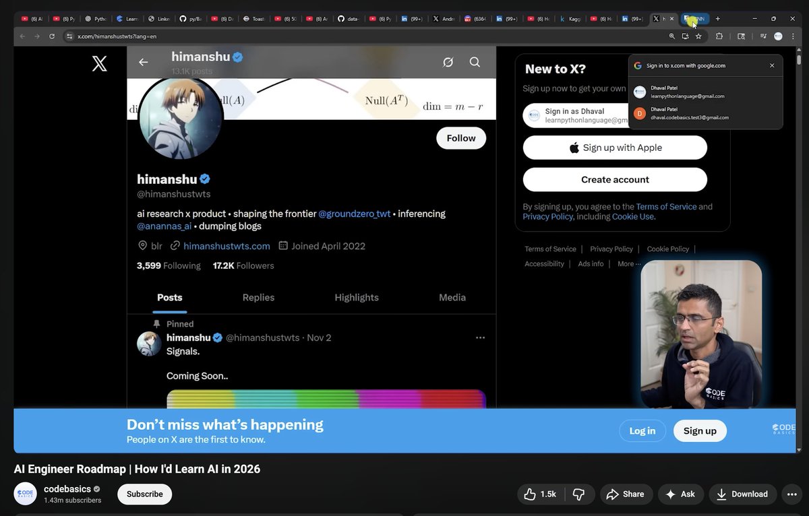This screenshot has height=516, width=809.
Task: Open options on the pinned tweet via ellipsis
Action: tap(480, 337)
